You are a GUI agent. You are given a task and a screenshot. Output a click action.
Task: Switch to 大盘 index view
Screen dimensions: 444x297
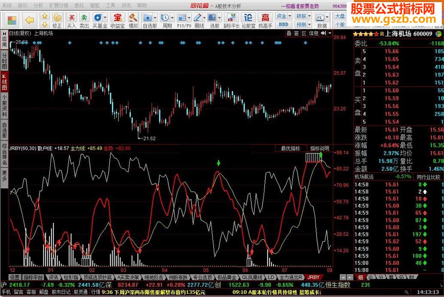coord(340,16)
